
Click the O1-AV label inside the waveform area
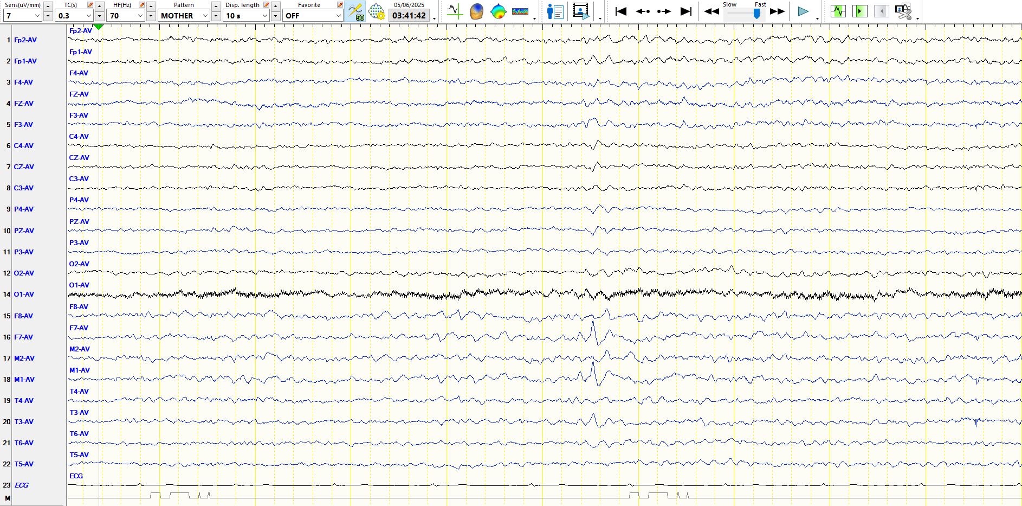[x=79, y=285]
